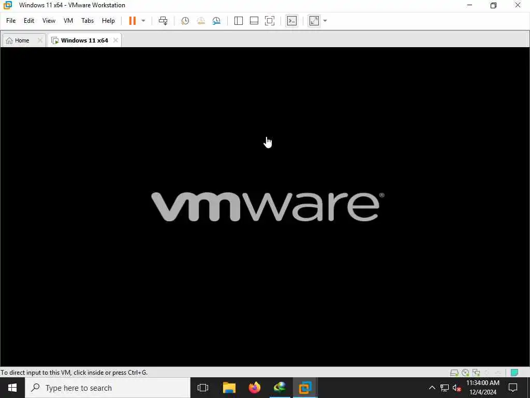
Task: Click the VMware Workstation taskbar button
Action: click(x=305, y=388)
